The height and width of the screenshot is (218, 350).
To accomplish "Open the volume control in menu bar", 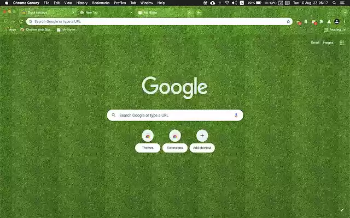I will coord(235,3).
